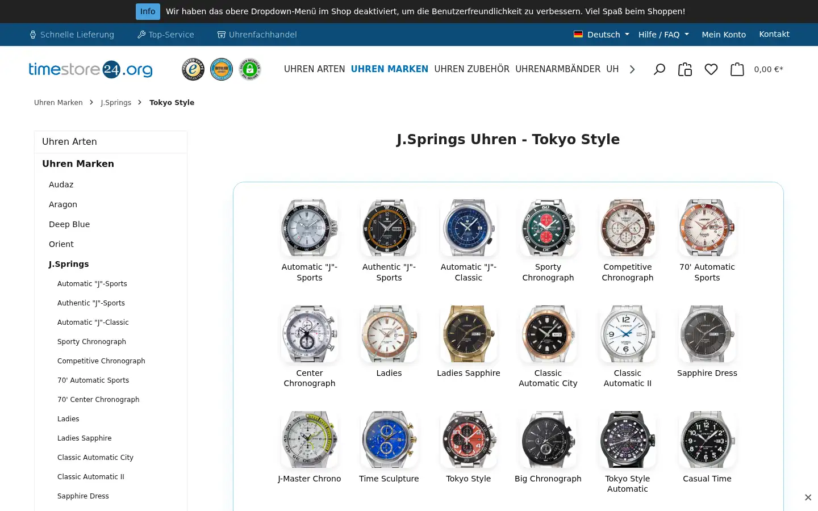Click Competitive Chronograph watch thumbnail

pos(628,228)
